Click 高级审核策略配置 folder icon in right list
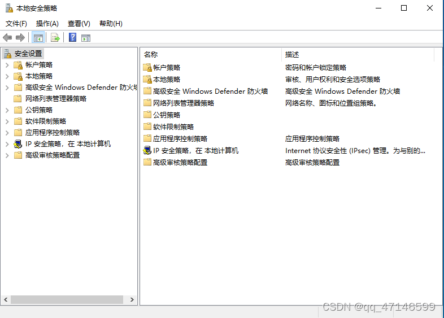444x318 pixels. [x=147, y=162]
